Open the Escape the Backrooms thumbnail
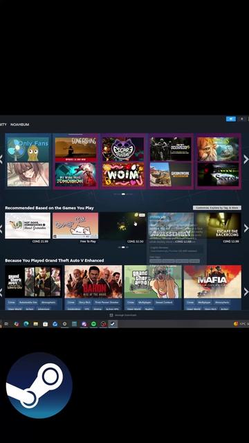Viewport: 249px width, 443px height. (x=219, y=226)
